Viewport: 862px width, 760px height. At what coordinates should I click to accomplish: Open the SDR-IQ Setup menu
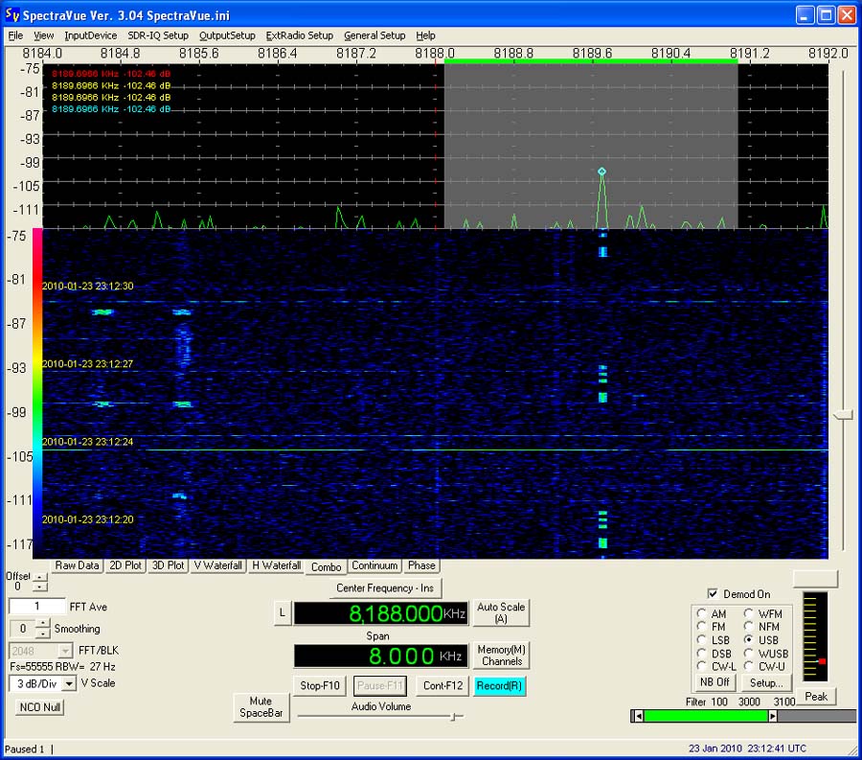coord(158,35)
